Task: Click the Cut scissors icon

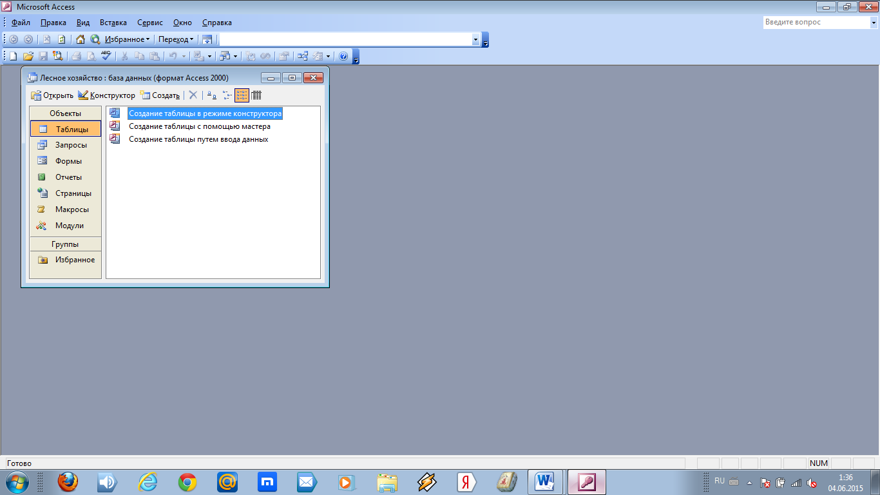Action: 125,56
